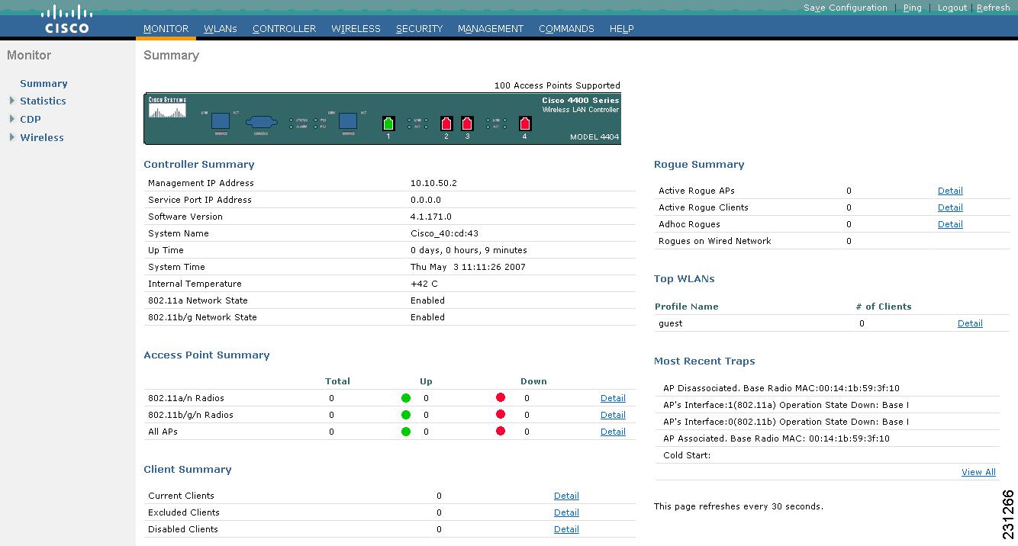Image resolution: width=1018 pixels, height=546 pixels.
Task: Click the AP Associated trap entry
Action: pyautogui.click(x=776, y=438)
